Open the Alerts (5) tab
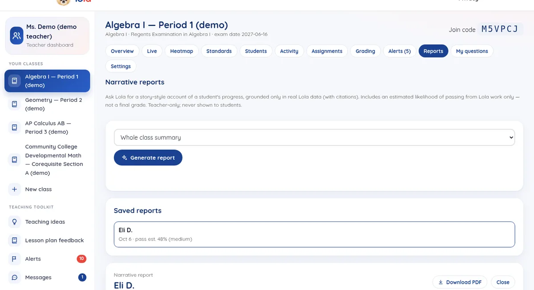 point(400,51)
